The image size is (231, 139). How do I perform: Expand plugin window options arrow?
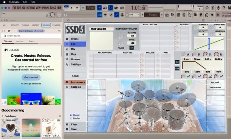point(65,20)
